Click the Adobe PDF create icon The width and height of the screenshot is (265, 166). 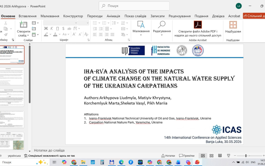point(198,25)
